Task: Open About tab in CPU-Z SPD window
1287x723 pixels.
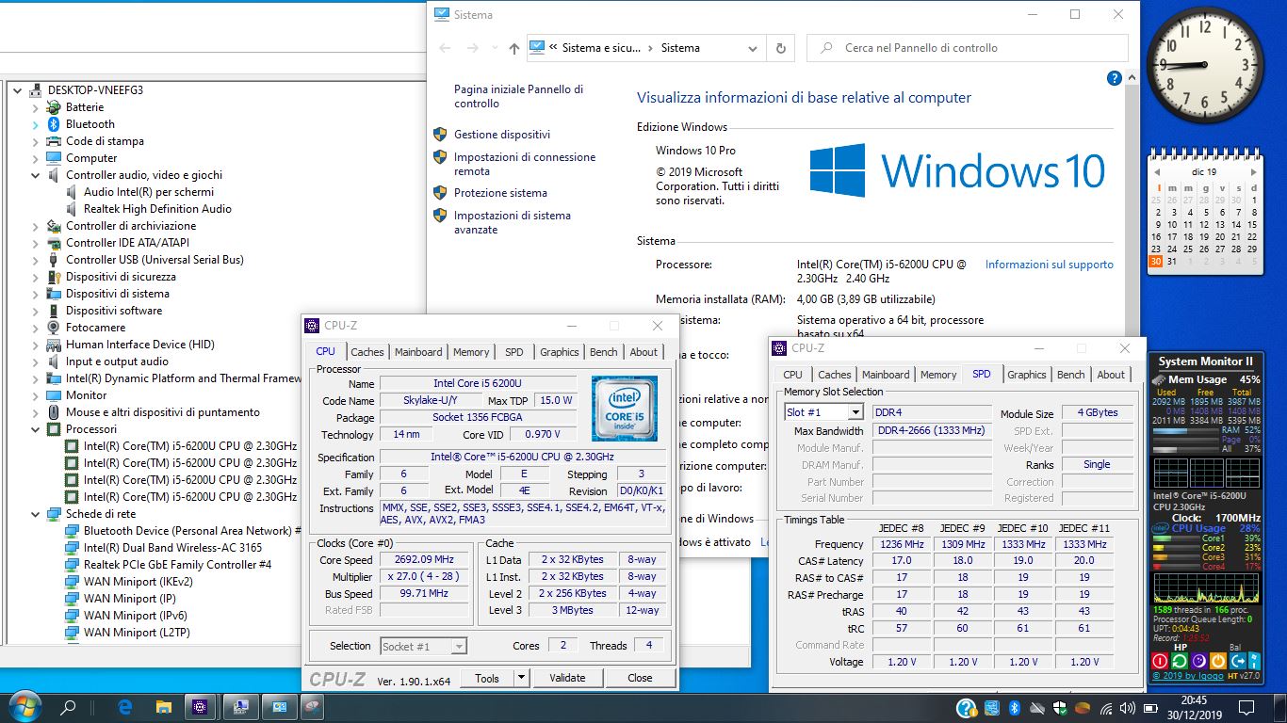Action: click(1111, 375)
